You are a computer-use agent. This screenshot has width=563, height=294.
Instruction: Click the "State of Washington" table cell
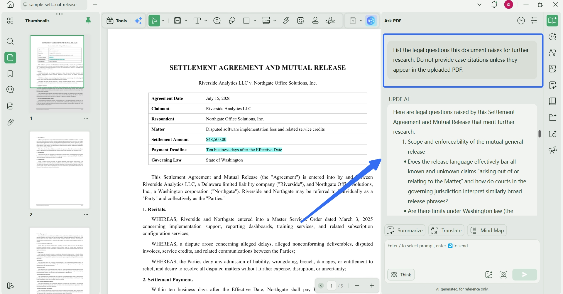pyautogui.click(x=285, y=160)
